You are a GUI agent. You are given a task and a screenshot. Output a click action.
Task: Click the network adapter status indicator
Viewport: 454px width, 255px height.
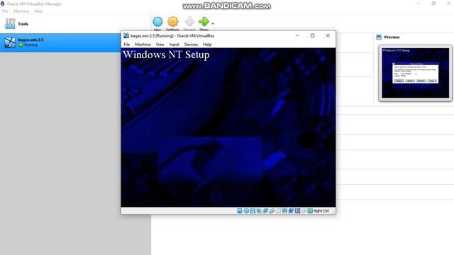(265, 211)
